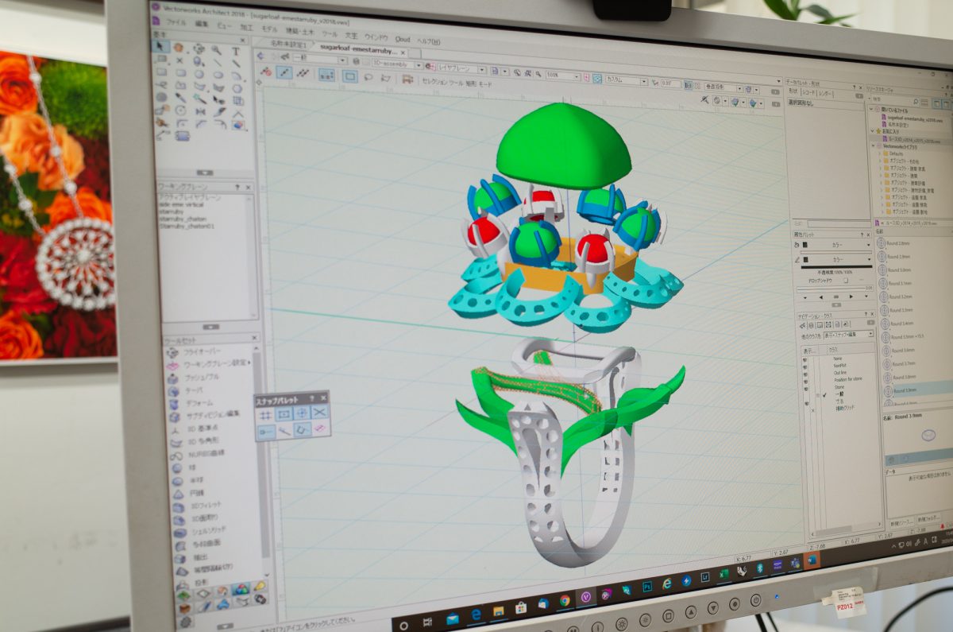Select the Double Line tool
The image size is (953, 632).
(x=236, y=64)
